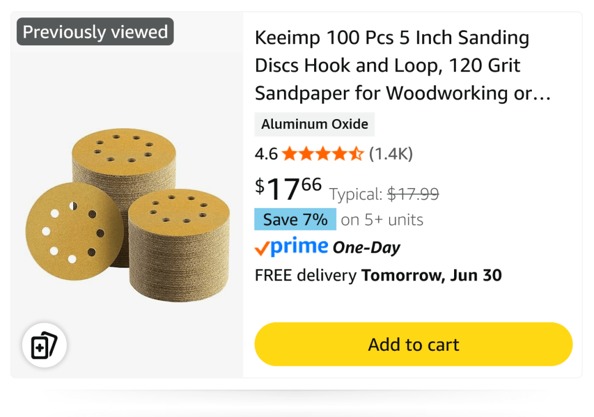Select the Aluminum Oxide material tag
Image resolution: width=594 pixels, height=417 pixels.
coord(314,124)
